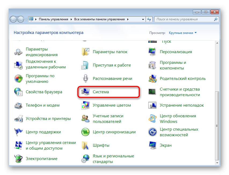
Task: Open the Центр синхронизации green icon
Action: [x=86, y=132]
